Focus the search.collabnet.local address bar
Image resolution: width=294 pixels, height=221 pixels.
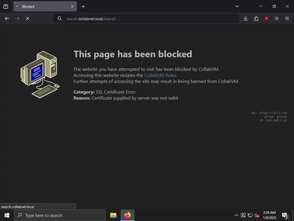146,19
